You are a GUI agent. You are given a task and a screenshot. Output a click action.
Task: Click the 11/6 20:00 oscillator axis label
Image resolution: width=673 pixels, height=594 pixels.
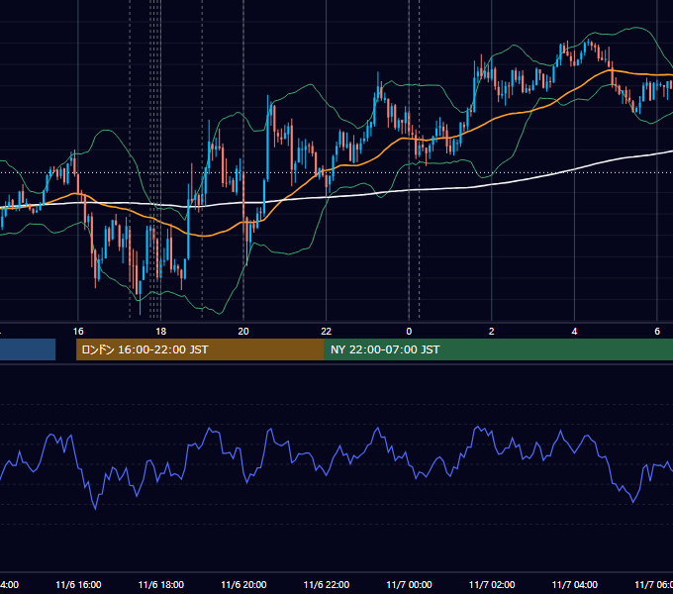[243, 584]
